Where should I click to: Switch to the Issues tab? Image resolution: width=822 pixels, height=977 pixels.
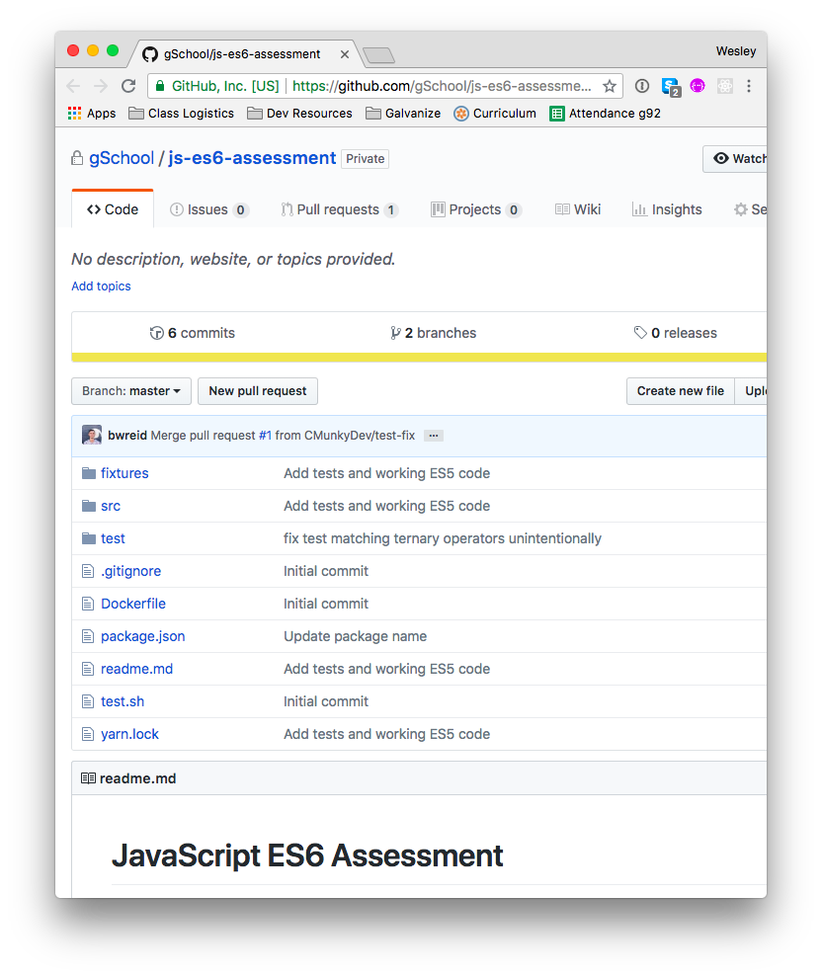[x=209, y=210]
